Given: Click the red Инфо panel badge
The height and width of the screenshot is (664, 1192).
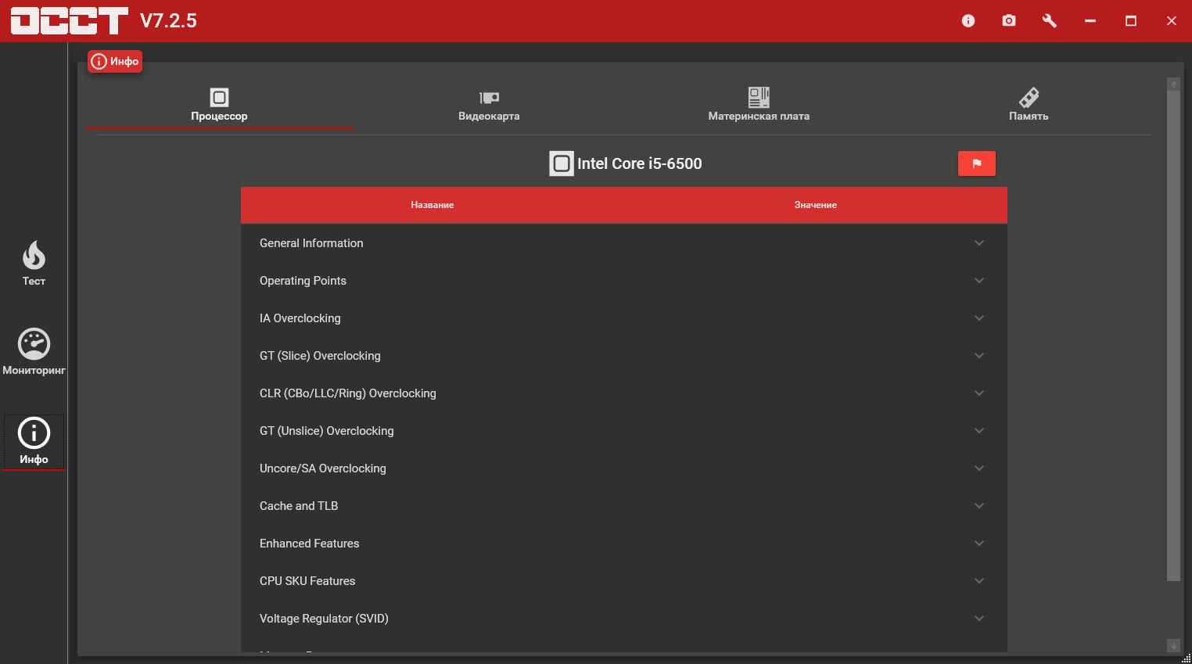Looking at the screenshot, I should (115, 61).
